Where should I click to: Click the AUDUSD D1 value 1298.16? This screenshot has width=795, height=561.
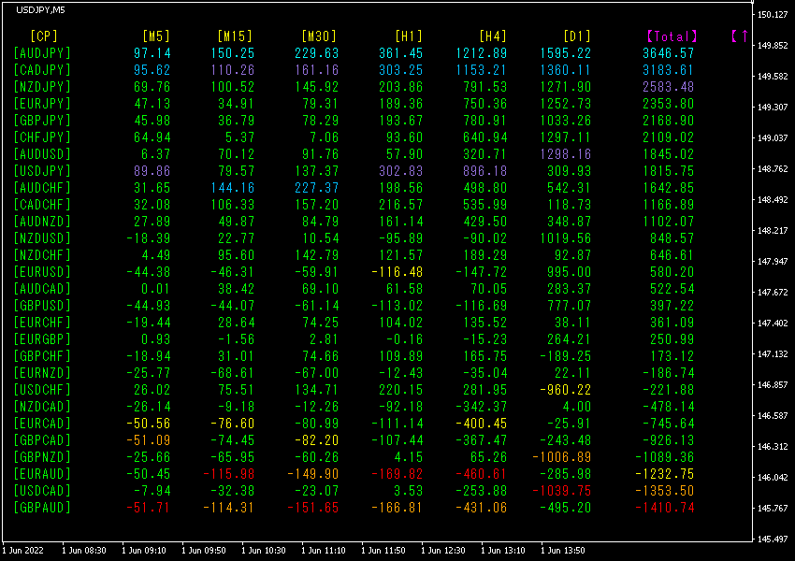pos(566,154)
